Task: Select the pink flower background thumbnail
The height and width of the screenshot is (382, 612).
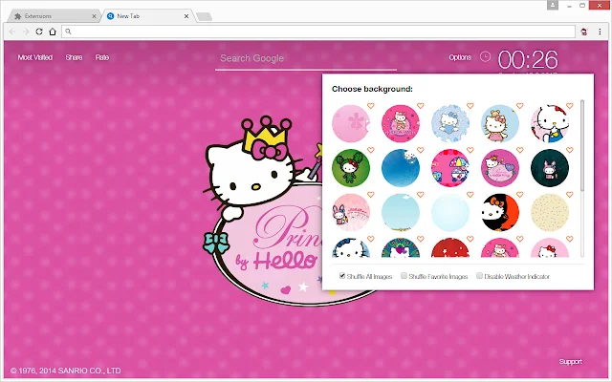Action: (351, 123)
